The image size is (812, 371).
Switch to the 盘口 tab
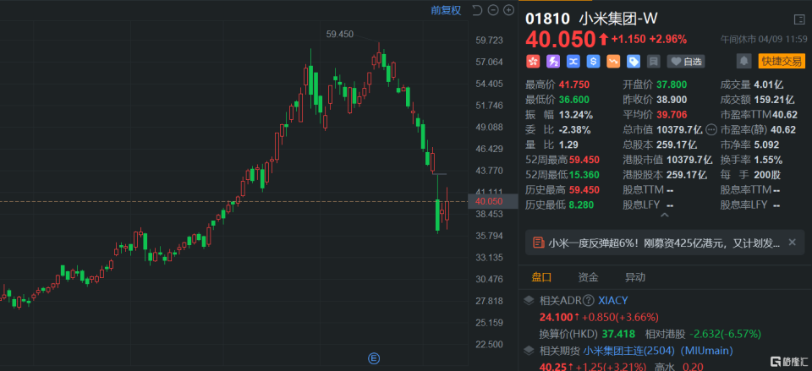pos(541,277)
